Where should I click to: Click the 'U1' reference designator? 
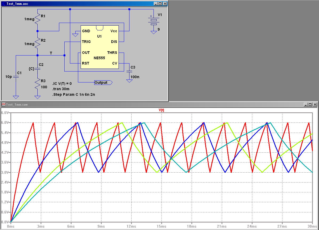point(100,36)
